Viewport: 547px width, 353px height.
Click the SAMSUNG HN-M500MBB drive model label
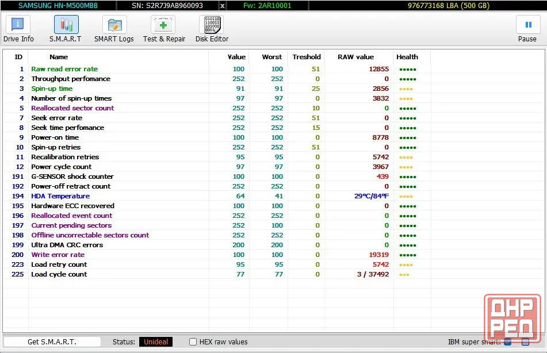[58, 6]
